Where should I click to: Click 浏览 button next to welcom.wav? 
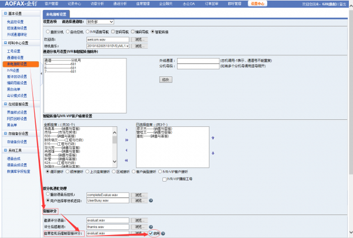click(x=138, y=39)
